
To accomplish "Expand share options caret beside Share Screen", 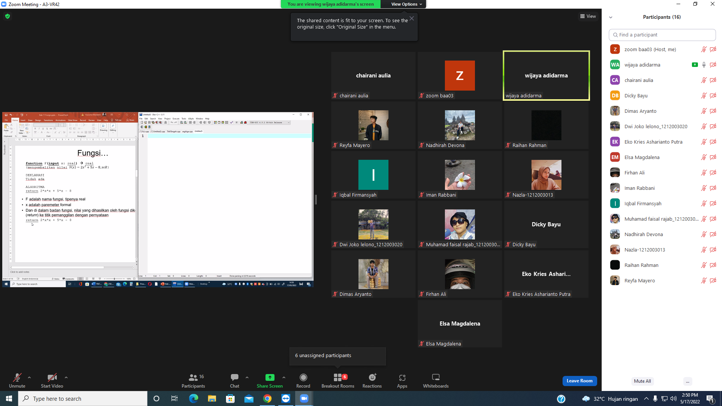I will pyautogui.click(x=284, y=377).
